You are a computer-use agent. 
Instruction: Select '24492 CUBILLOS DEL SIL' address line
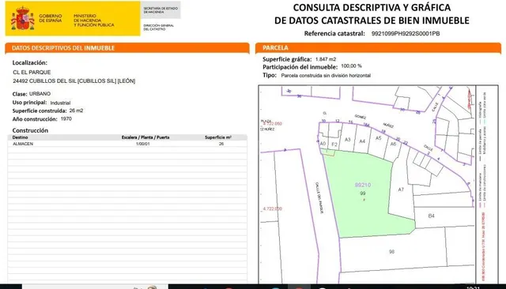pos(74,81)
